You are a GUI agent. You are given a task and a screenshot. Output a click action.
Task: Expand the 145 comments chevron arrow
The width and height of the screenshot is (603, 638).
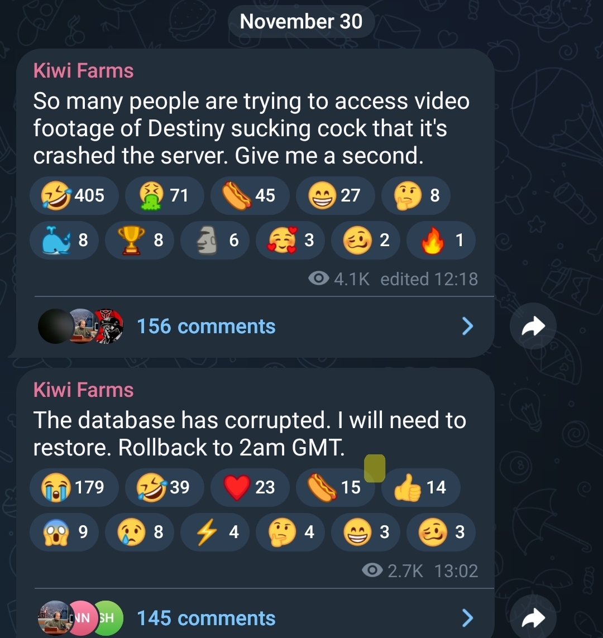468,618
